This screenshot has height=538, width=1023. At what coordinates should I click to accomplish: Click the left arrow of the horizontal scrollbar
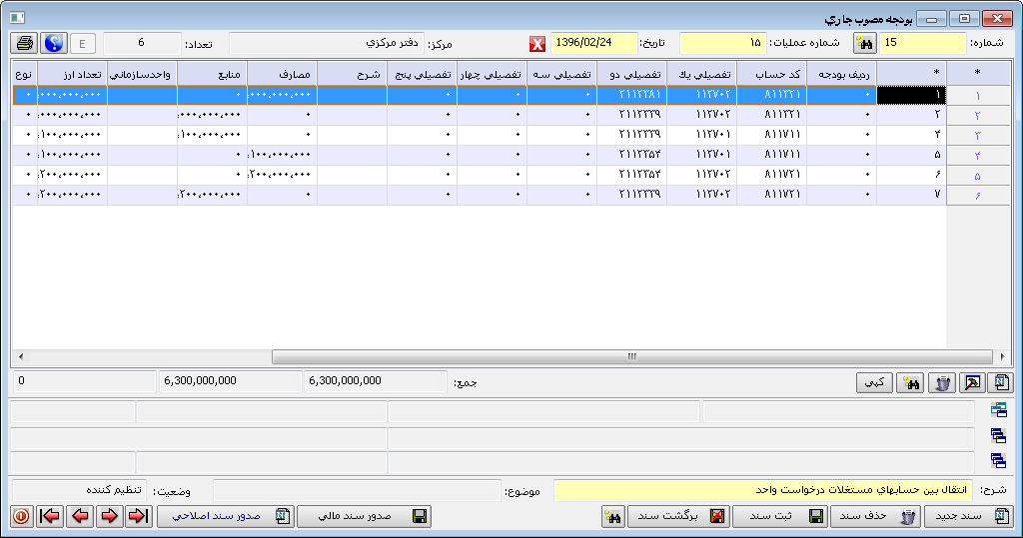point(21,356)
